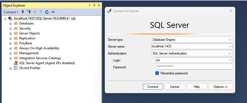
Task: Expand the Management folder
Action: coord(10,53)
